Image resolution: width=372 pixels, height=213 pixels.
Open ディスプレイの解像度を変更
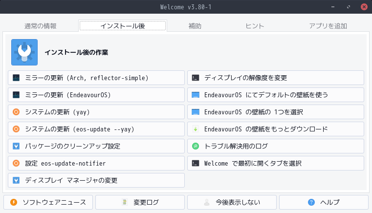coord(276,78)
